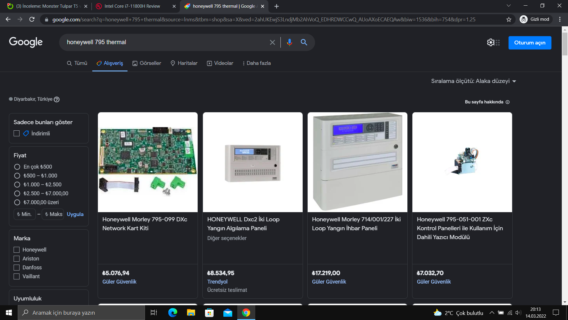Click the microphone voice search icon
The image size is (568, 320).
[x=289, y=42]
